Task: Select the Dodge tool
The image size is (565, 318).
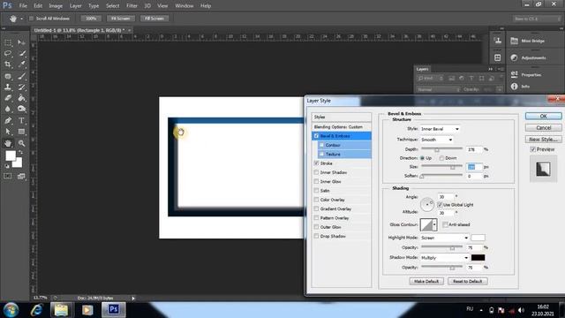Action: click(x=21, y=109)
